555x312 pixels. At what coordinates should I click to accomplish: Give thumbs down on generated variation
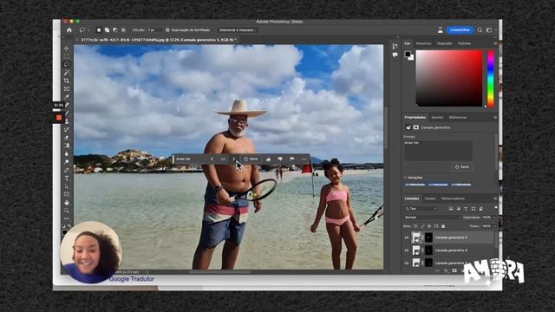point(280,159)
